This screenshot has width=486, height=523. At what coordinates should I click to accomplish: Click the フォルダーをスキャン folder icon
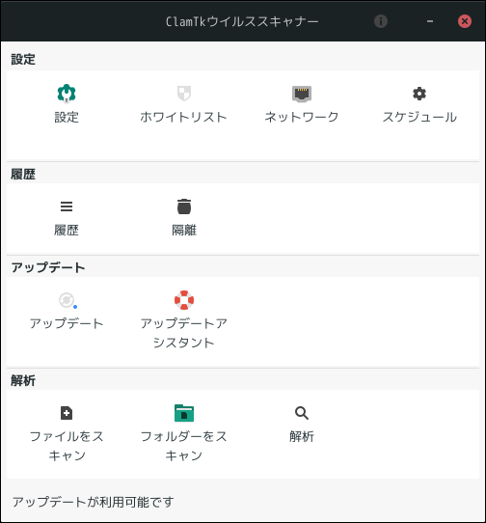pos(184,413)
